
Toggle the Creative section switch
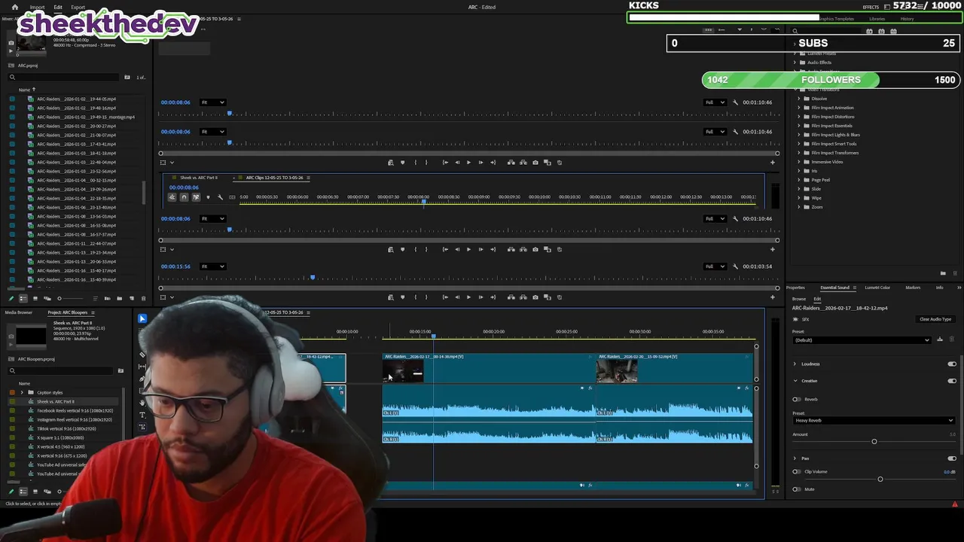pyautogui.click(x=952, y=381)
